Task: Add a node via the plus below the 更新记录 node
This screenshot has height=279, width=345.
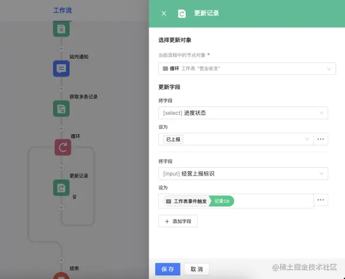Action: point(61,208)
